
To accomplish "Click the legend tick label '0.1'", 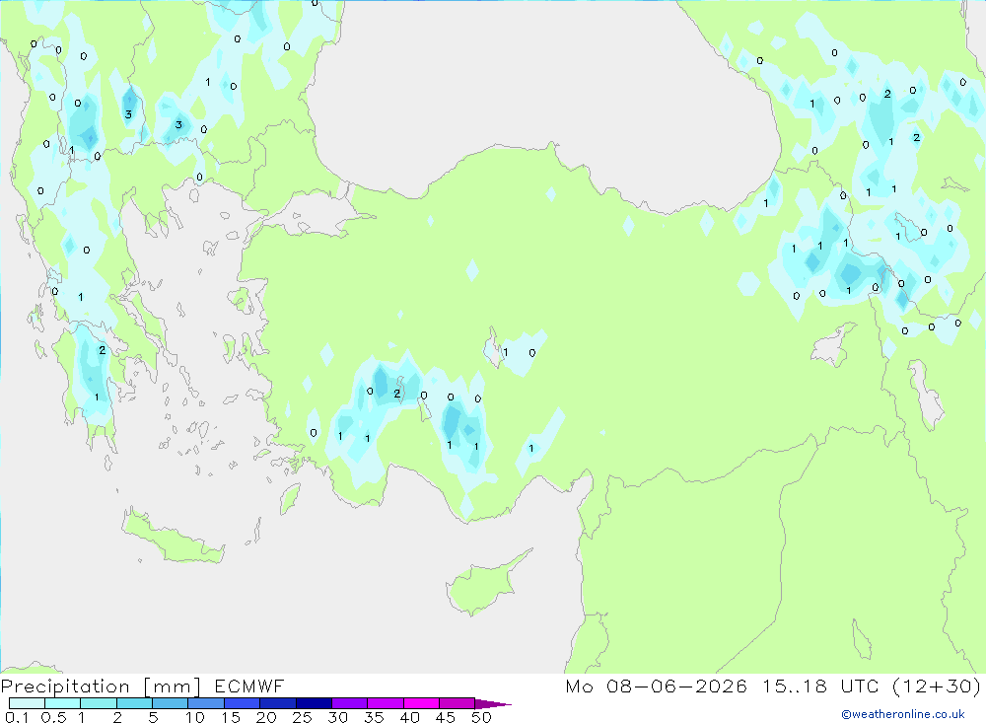I will pyautogui.click(x=17, y=717).
